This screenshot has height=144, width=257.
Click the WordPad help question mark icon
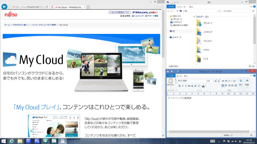[254, 76]
